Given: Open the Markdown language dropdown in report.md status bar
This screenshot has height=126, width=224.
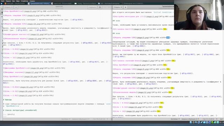Looking at the screenshot, I should [x=66, y=119].
